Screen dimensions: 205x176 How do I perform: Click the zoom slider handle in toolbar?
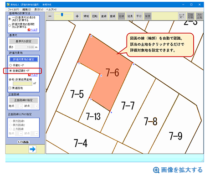point(62,15)
